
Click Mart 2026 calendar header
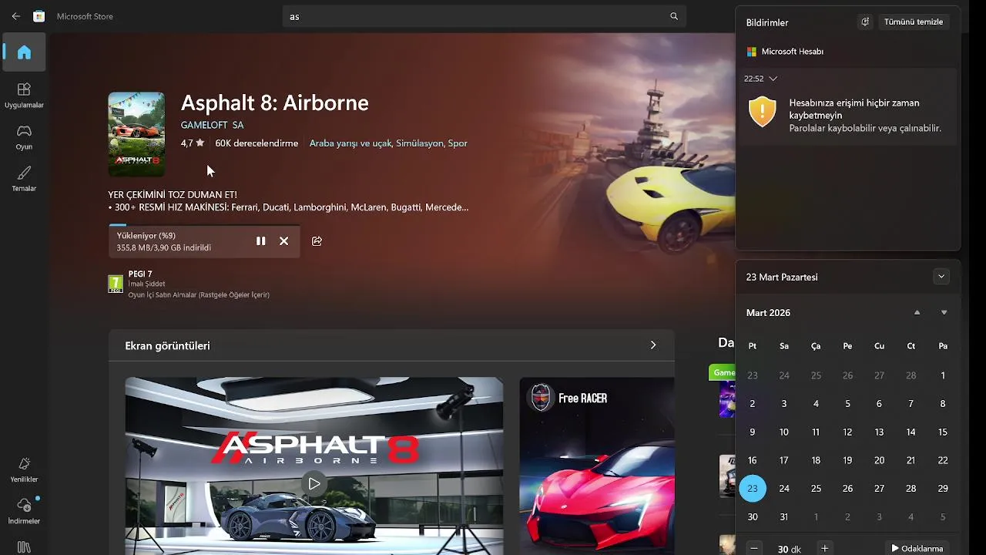click(768, 313)
